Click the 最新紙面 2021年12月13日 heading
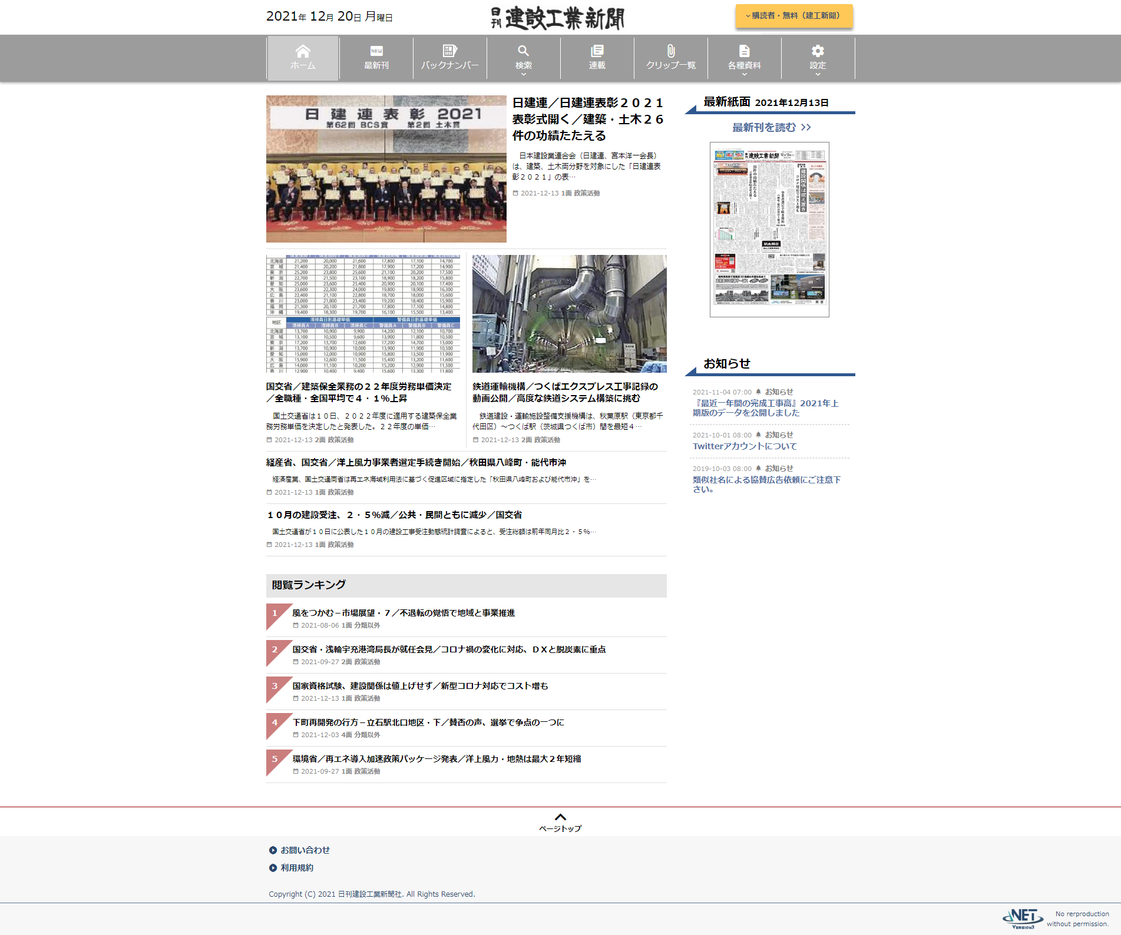The image size is (1121, 935). pos(766,102)
